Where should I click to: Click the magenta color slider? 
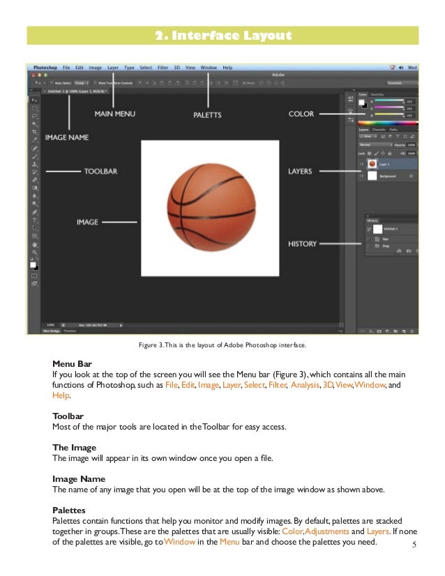389,107
